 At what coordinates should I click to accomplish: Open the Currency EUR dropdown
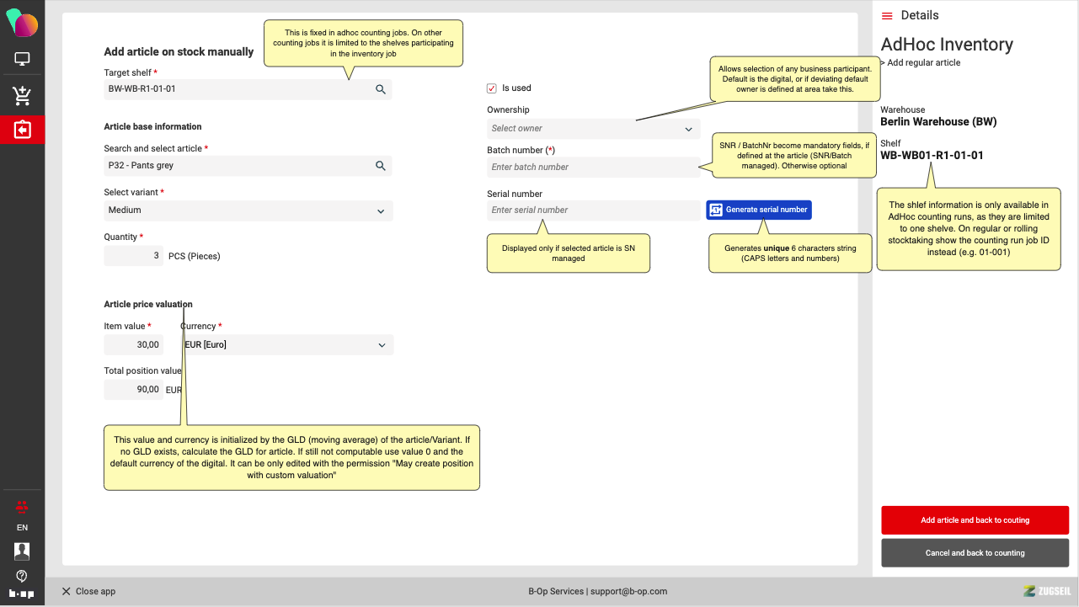pyautogui.click(x=286, y=345)
